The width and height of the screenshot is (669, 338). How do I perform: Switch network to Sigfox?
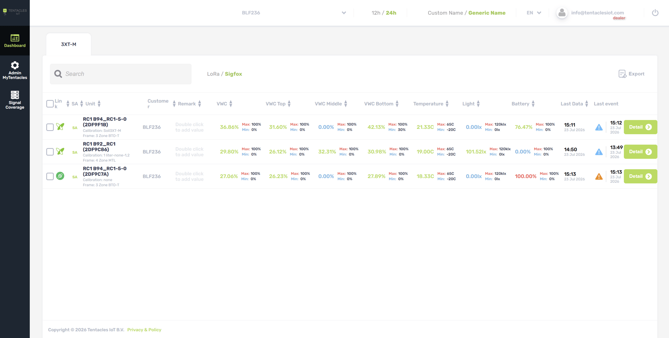[233, 74]
